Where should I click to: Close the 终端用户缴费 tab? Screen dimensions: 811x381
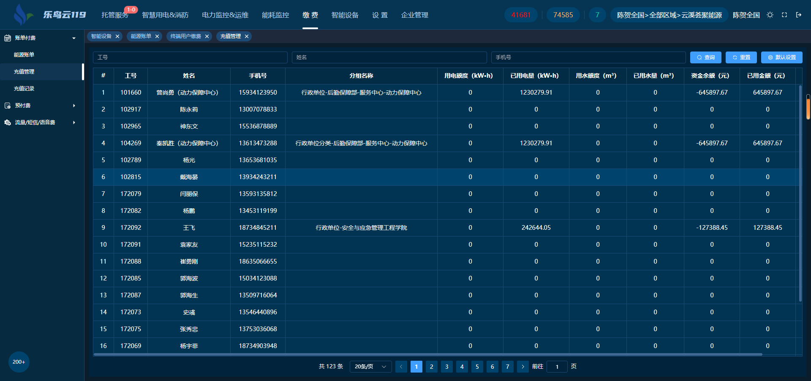point(207,36)
